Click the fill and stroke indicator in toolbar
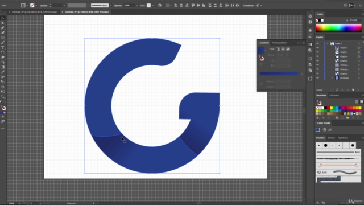Screen dimensions: 364x205 point(3,108)
